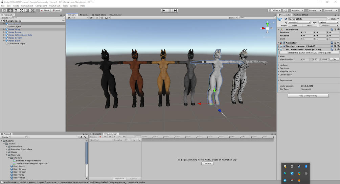Switch to the Asset Store tab
This screenshot has height=184, width=340.
[99, 15]
